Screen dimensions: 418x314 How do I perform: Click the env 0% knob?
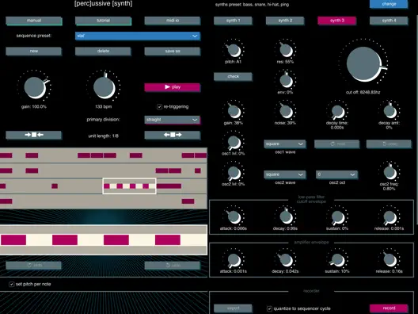coord(286,81)
